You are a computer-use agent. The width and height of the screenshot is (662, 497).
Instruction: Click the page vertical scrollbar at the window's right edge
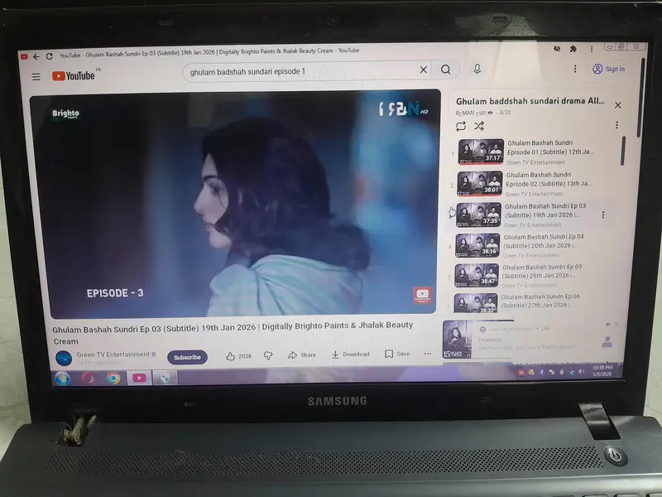tap(641, 97)
